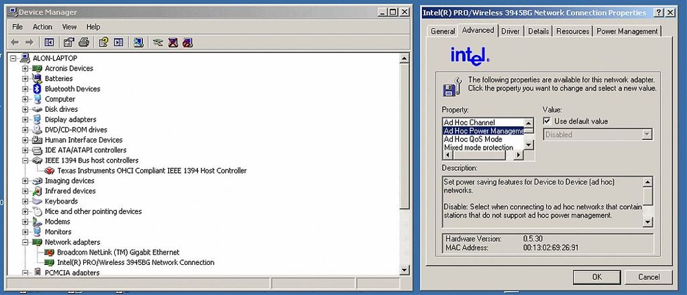Switch to the Resources tab
The width and height of the screenshot is (687, 295).
573,31
